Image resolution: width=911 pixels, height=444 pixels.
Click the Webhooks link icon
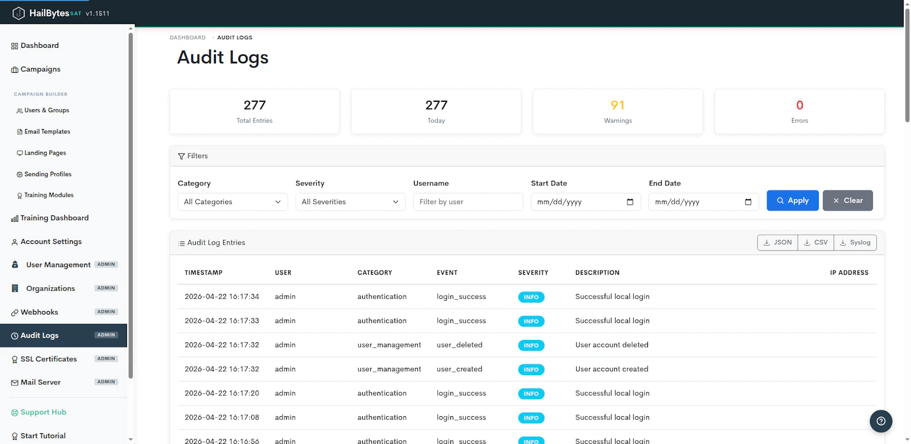(15, 313)
